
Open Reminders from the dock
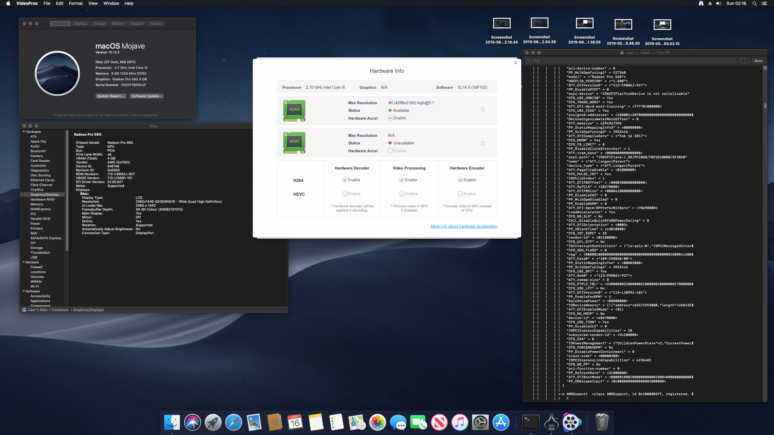click(x=336, y=422)
